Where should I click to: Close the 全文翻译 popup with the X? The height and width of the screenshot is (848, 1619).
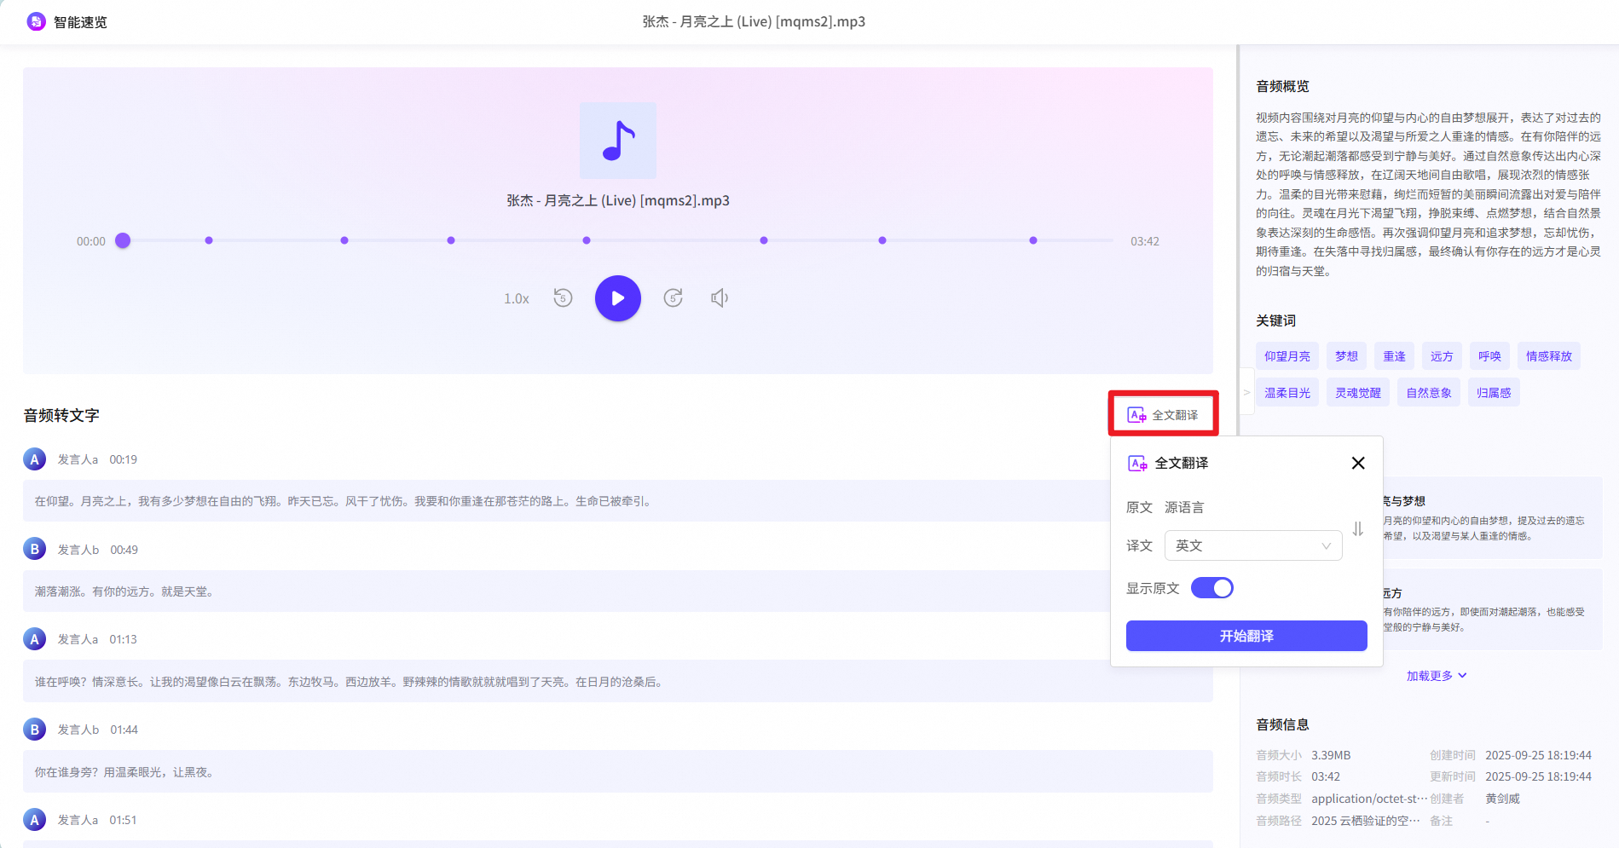1358,463
